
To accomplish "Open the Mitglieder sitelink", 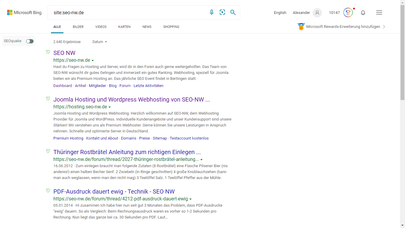I will point(97,86).
